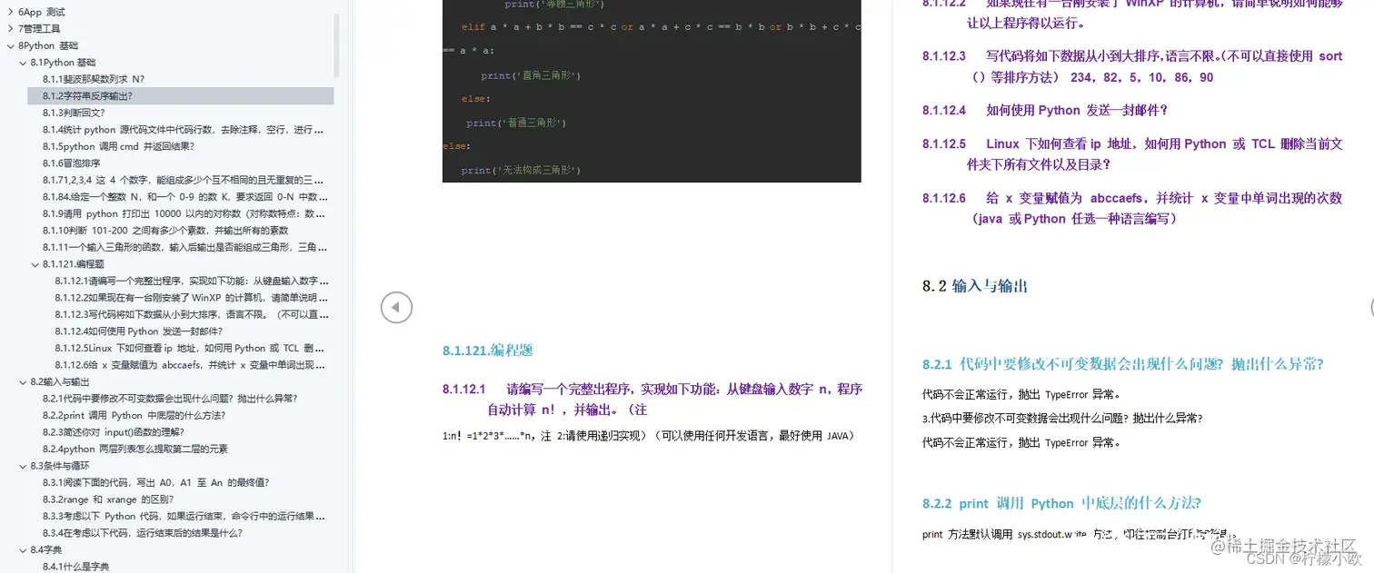Screen dimensions: 1374x573
Task: Click code line print('无法构成三角形')
Action: point(521,170)
